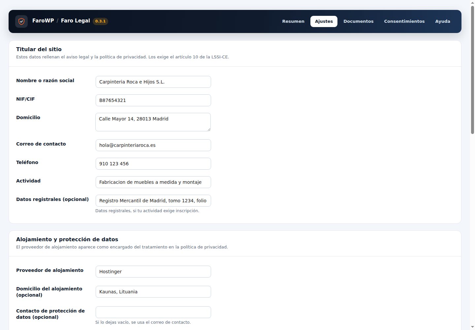The height and width of the screenshot is (330, 475).
Task: Open the Resumen tab
Action: [293, 21]
